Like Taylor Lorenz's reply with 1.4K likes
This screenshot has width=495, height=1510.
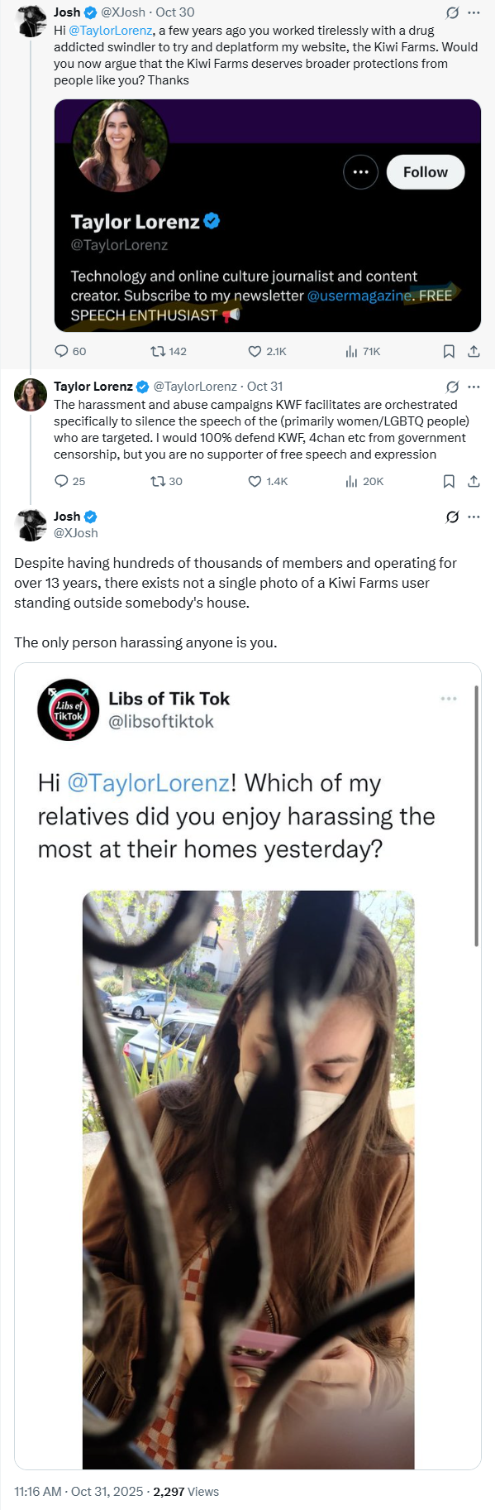click(268, 481)
